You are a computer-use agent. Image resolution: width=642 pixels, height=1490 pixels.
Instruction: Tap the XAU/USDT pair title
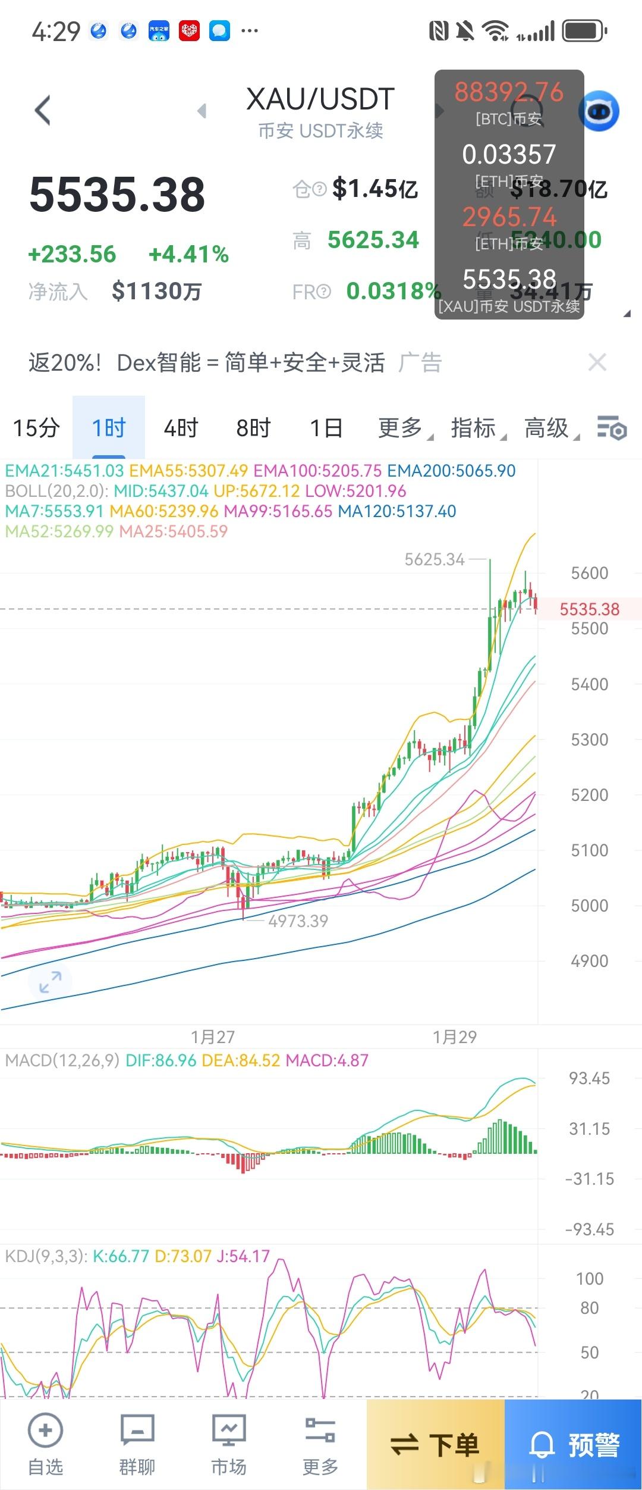(x=320, y=99)
